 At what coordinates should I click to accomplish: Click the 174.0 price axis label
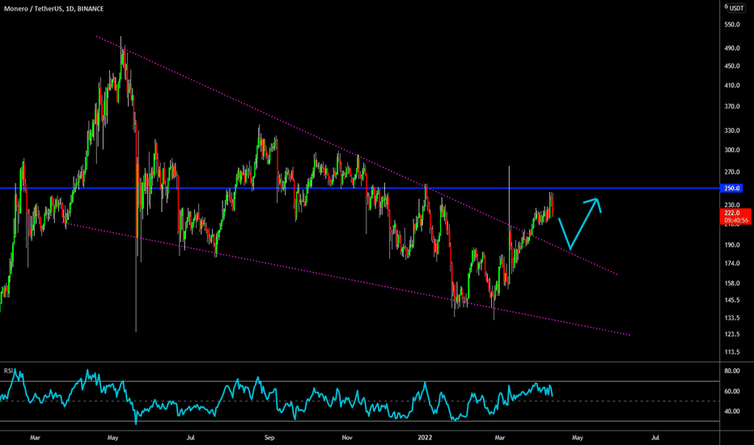pos(732,264)
